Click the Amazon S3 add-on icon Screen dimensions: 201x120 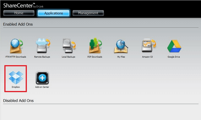click(149, 46)
